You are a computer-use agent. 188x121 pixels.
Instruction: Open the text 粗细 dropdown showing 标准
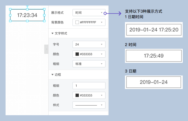tap(89, 64)
